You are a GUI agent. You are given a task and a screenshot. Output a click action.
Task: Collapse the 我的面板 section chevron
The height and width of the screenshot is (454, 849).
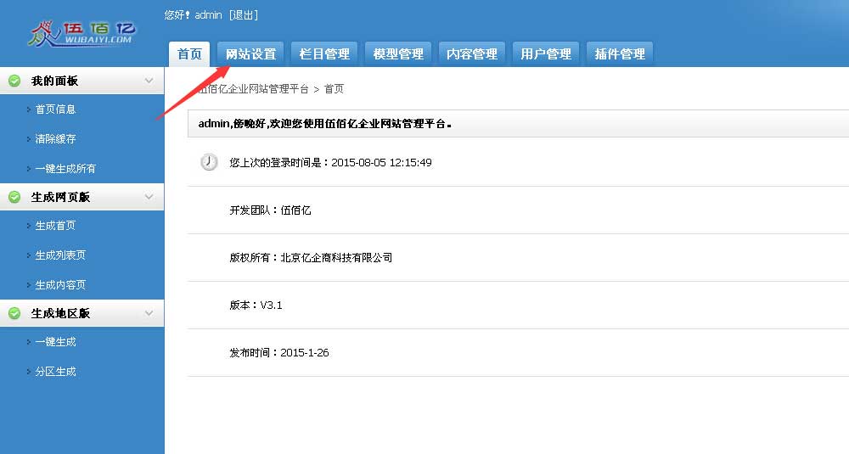pyautogui.click(x=149, y=81)
